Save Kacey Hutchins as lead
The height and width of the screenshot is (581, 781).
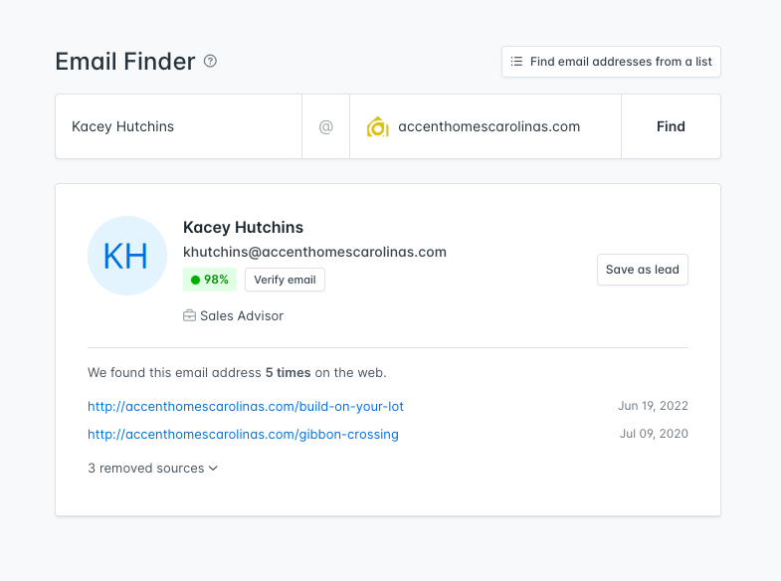(643, 270)
